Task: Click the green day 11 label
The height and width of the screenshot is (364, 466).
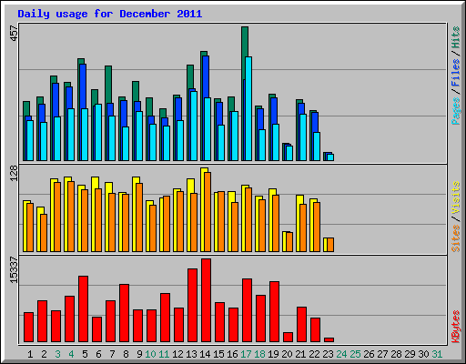Action: coord(164,354)
